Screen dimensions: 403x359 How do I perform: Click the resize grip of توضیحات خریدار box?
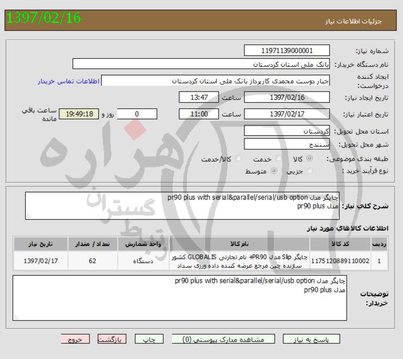coord(16,317)
